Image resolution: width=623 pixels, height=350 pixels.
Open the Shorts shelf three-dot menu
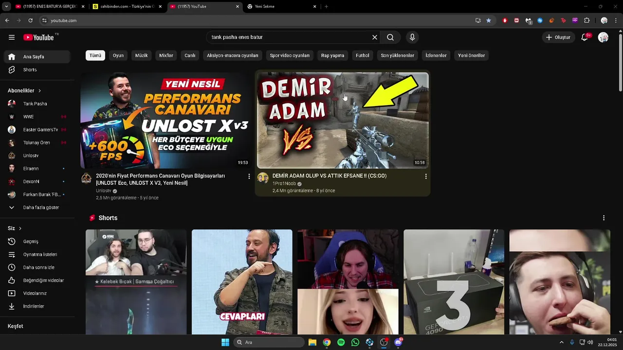coord(604,218)
